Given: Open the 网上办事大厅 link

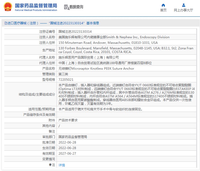Looking at the screenshot, I should coord(183,10).
